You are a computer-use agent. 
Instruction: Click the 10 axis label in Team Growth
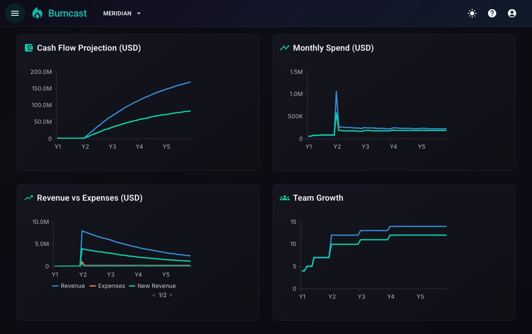(293, 244)
